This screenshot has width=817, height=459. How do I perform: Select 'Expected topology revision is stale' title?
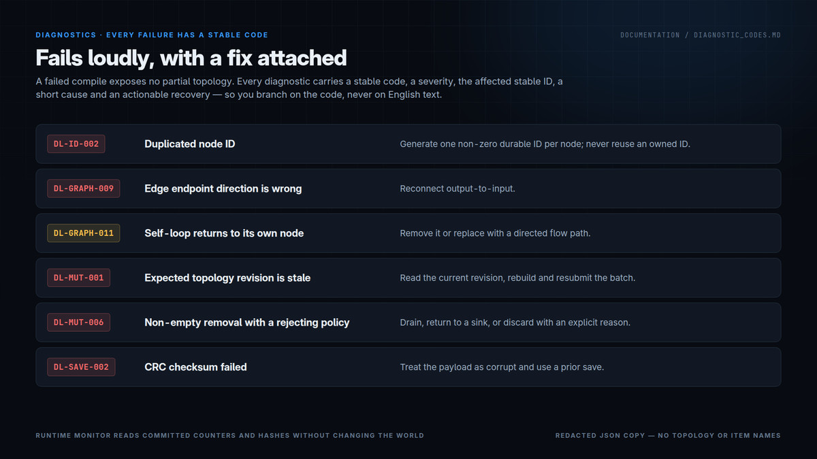(x=227, y=277)
